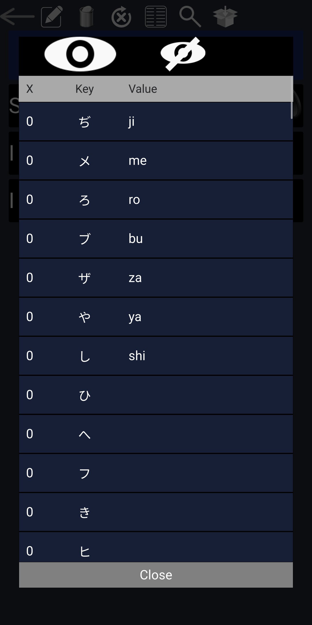Tap the trash can delete icon
Image resolution: width=312 pixels, height=625 pixels.
tap(86, 17)
